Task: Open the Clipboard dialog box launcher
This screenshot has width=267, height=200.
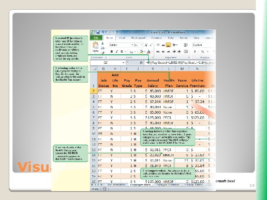Action: click(x=106, y=57)
